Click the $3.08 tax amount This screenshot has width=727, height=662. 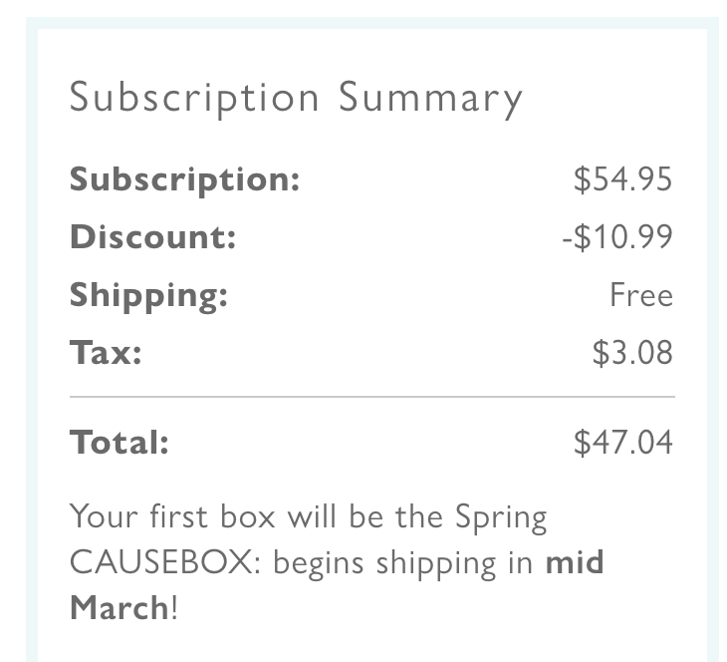[632, 352]
